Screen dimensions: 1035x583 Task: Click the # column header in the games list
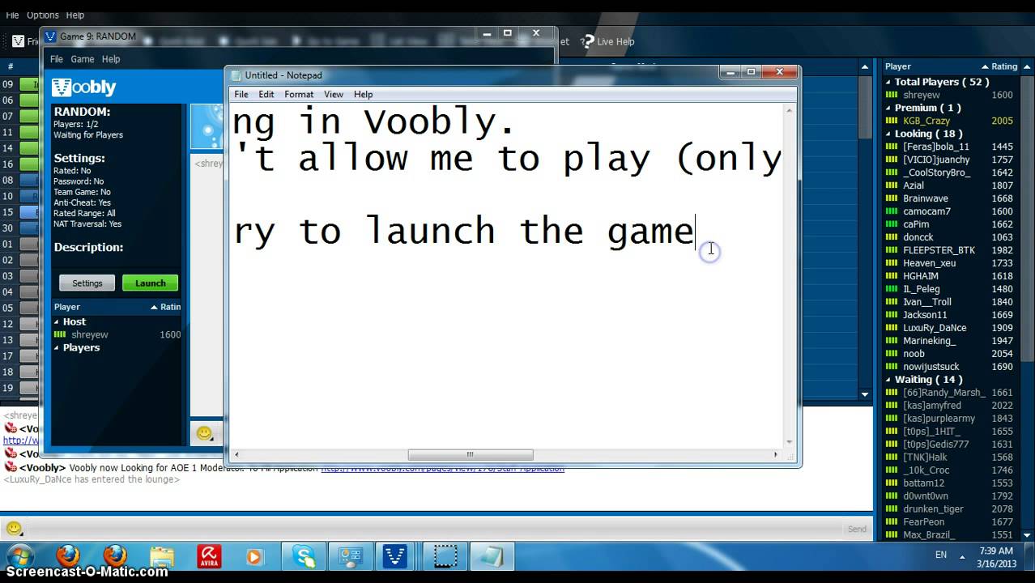click(11, 66)
